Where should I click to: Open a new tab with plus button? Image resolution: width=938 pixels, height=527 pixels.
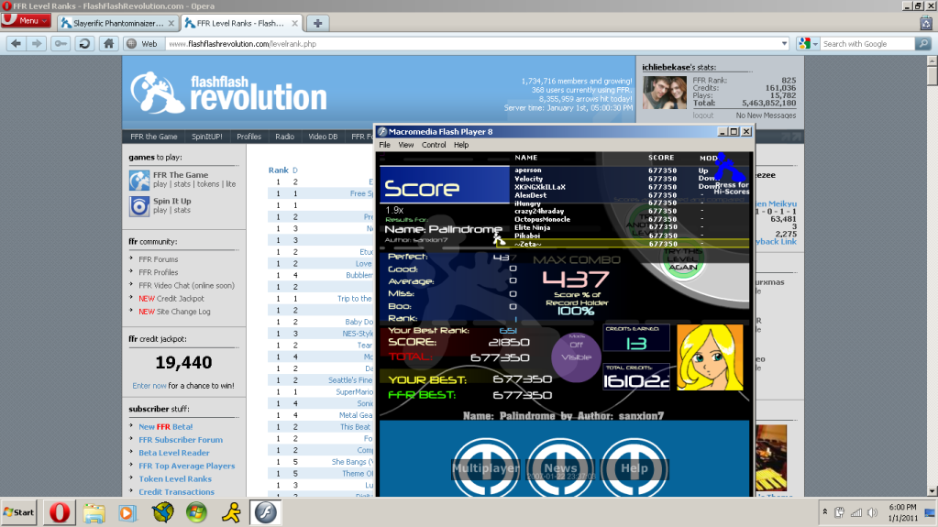tap(317, 22)
